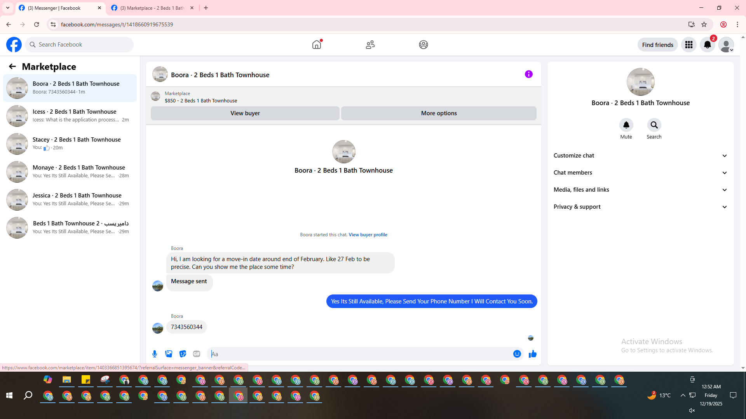Open the Facebook menu grid icon
The image size is (746, 419).
coord(688,45)
